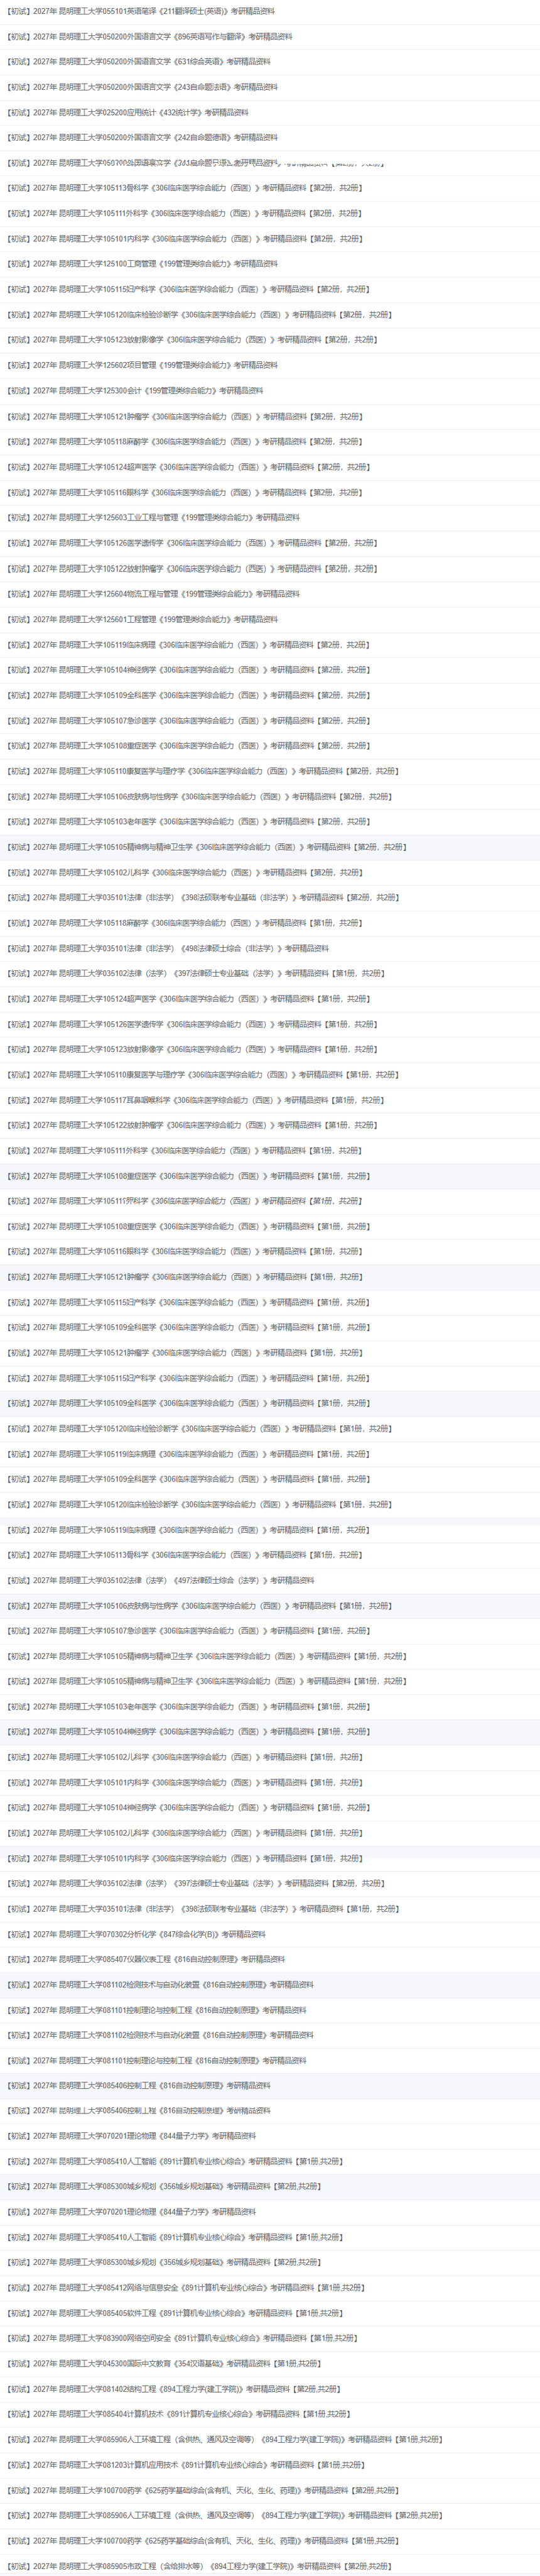Viewport: 540px width, 2576px height.
Task: Click 105122放射肿瘤学 第1册 link
Action: coord(193,1125)
